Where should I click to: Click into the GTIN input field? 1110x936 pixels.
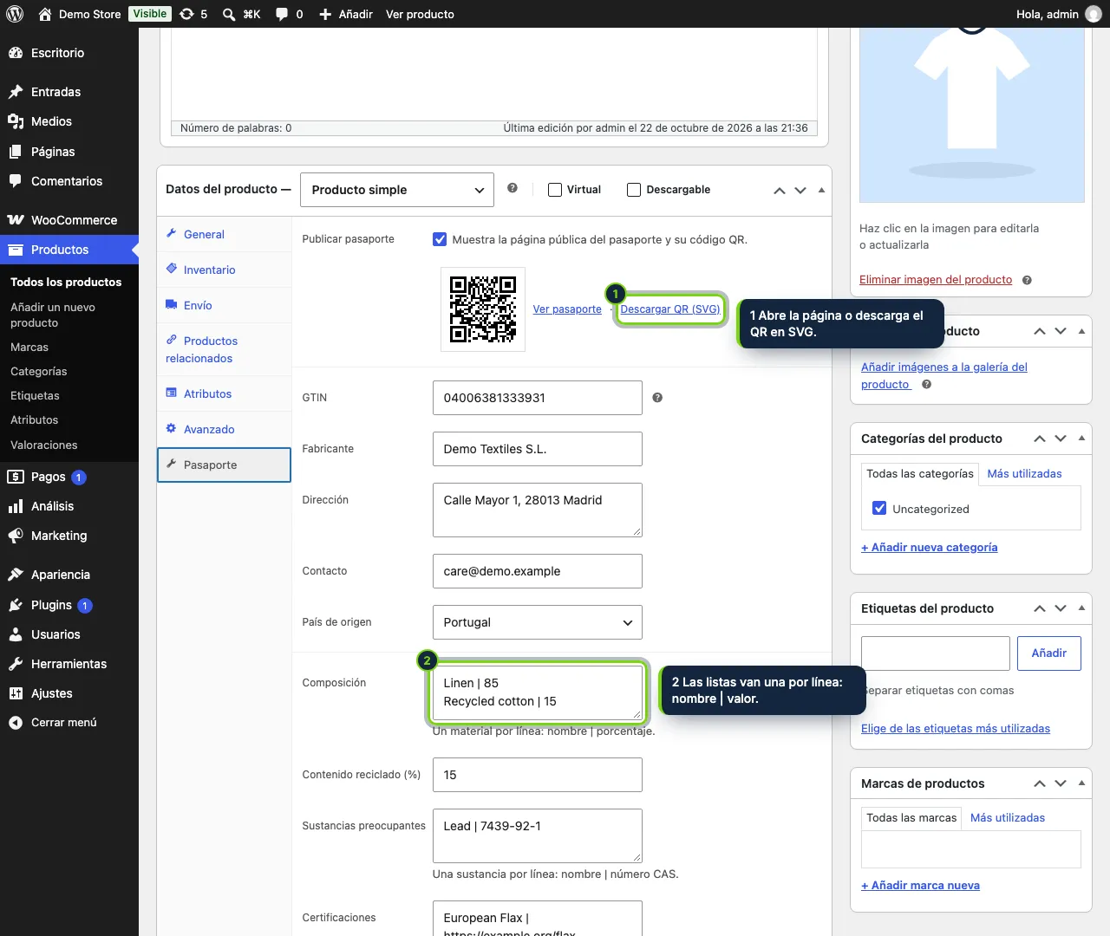(x=538, y=398)
